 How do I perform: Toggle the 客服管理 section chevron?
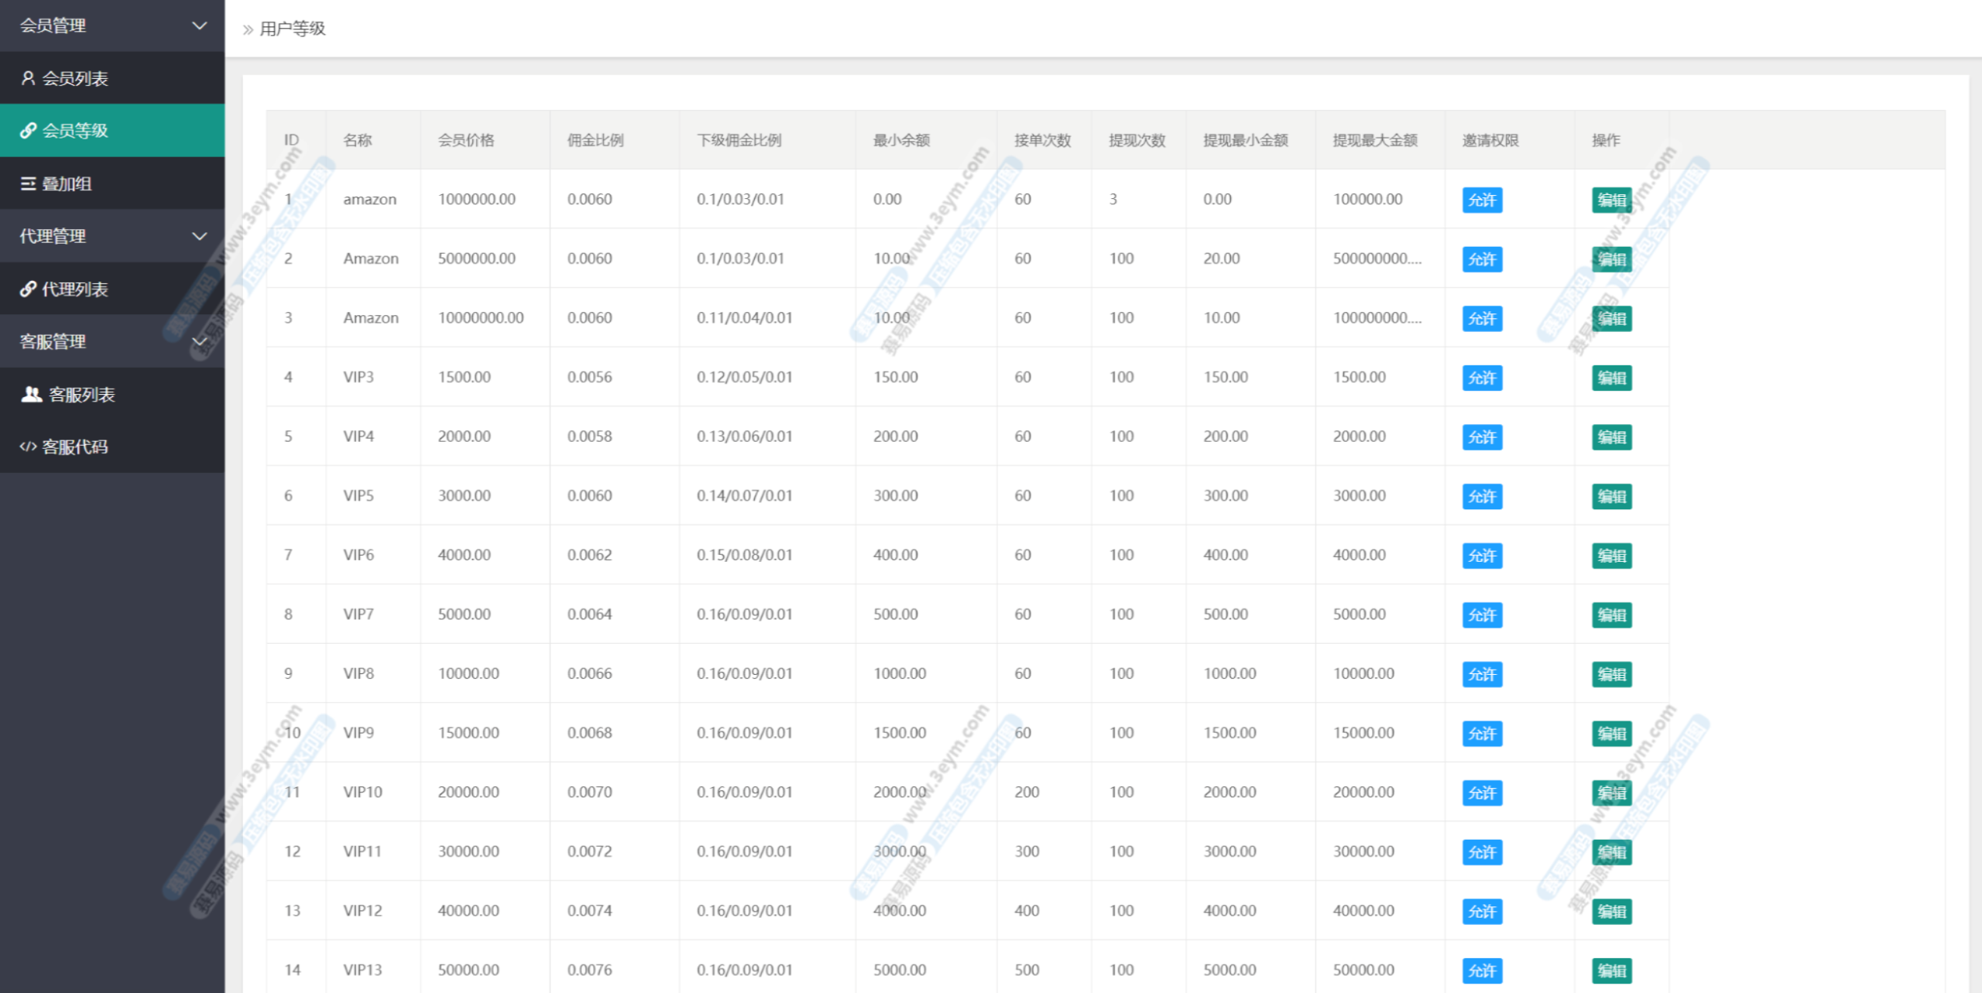tap(199, 341)
